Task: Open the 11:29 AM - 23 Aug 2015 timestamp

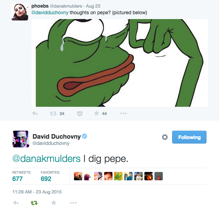Action: pos(37,192)
